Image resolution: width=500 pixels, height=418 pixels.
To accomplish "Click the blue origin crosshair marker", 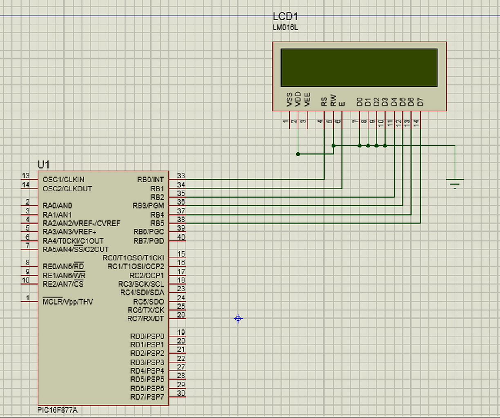I will pos(238,319).
